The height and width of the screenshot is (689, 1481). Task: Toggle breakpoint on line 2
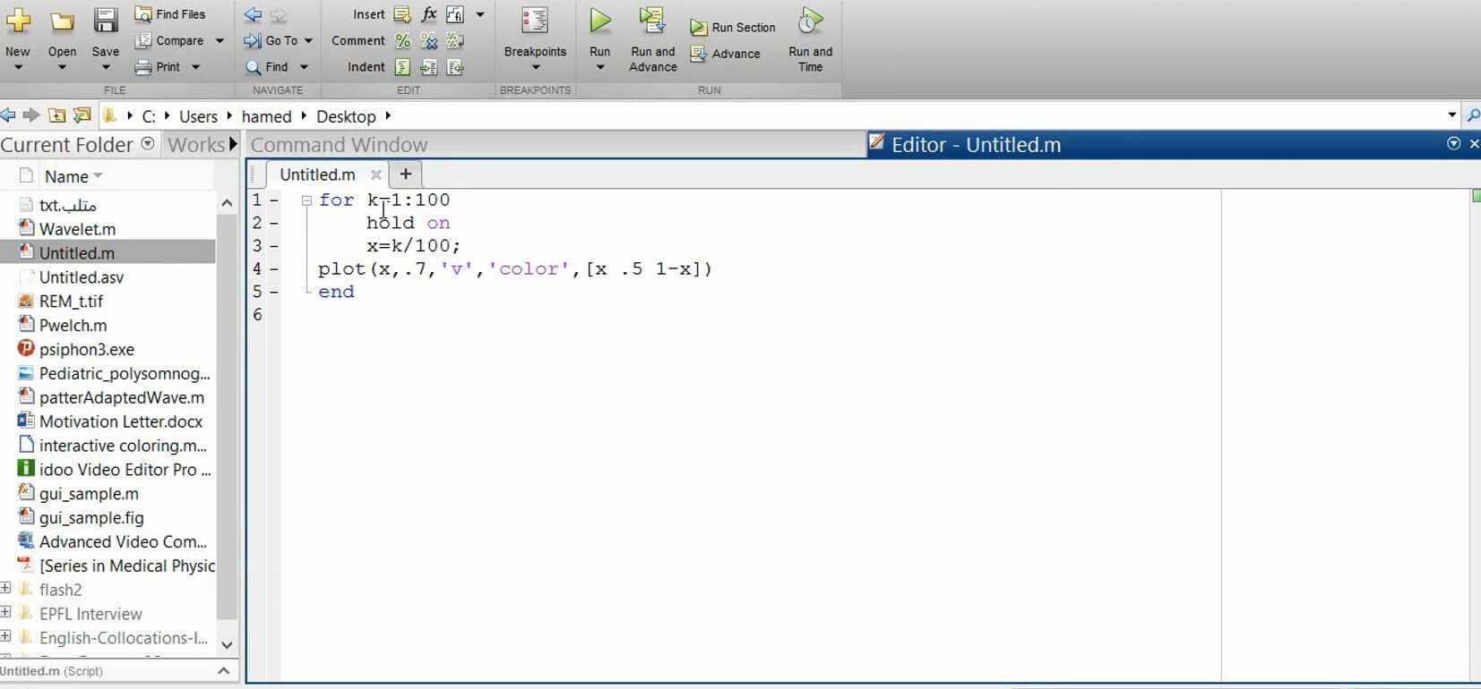coord(274,223)
